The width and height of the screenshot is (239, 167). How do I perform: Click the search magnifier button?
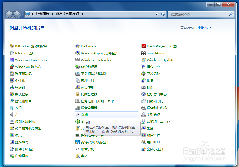231,14
